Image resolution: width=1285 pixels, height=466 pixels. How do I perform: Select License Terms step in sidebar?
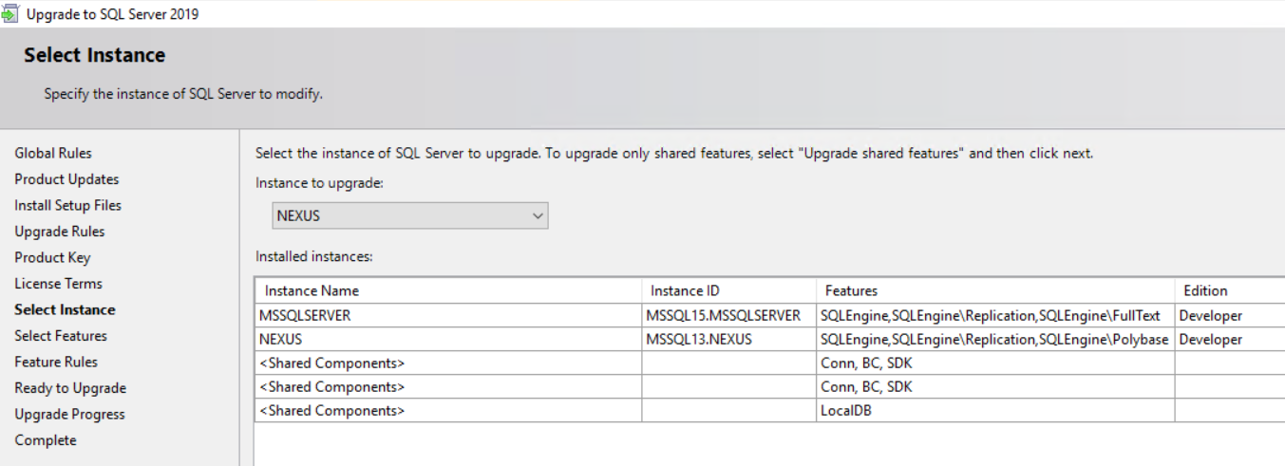click(58, 284)
